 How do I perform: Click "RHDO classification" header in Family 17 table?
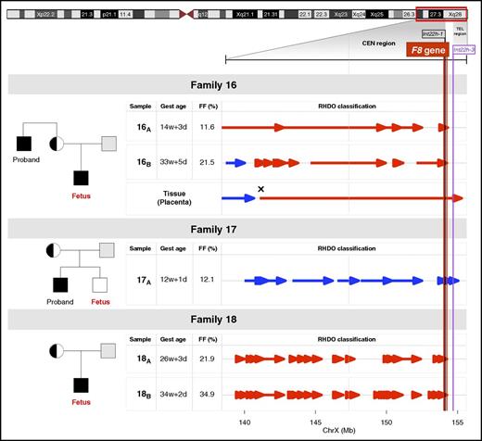point(347,248)
